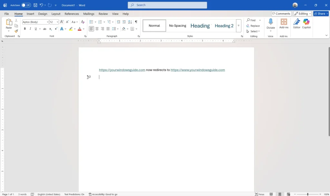Open the font name dropdown
The image size is (330, 196).
[48, 22]
